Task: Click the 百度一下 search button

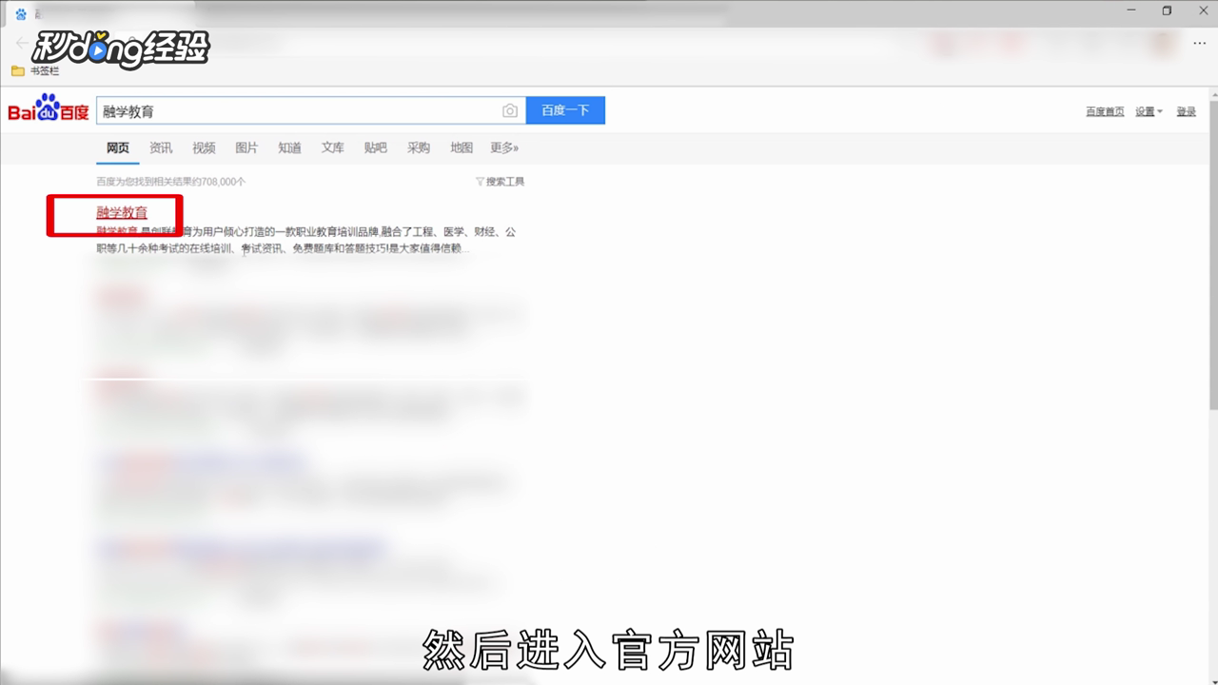Action: click(565, 110)
